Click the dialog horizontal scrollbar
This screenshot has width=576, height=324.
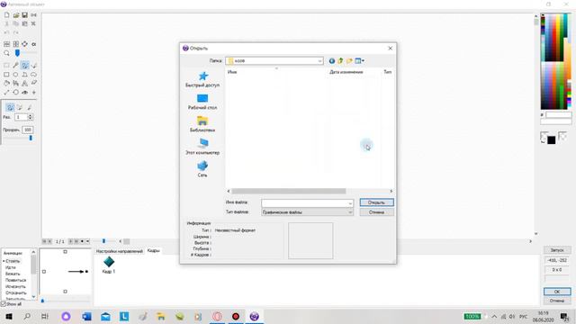pos(289,191)
